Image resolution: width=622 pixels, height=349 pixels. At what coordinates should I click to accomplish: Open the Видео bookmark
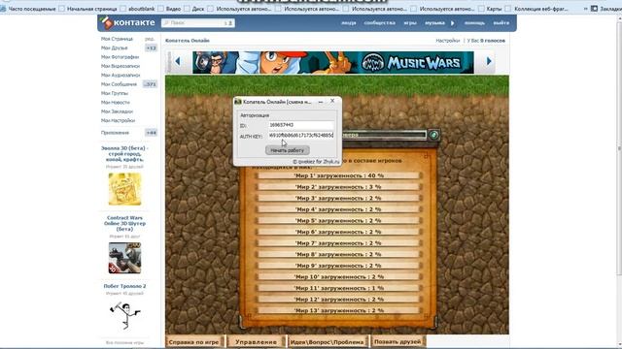(x=169, y=9)
